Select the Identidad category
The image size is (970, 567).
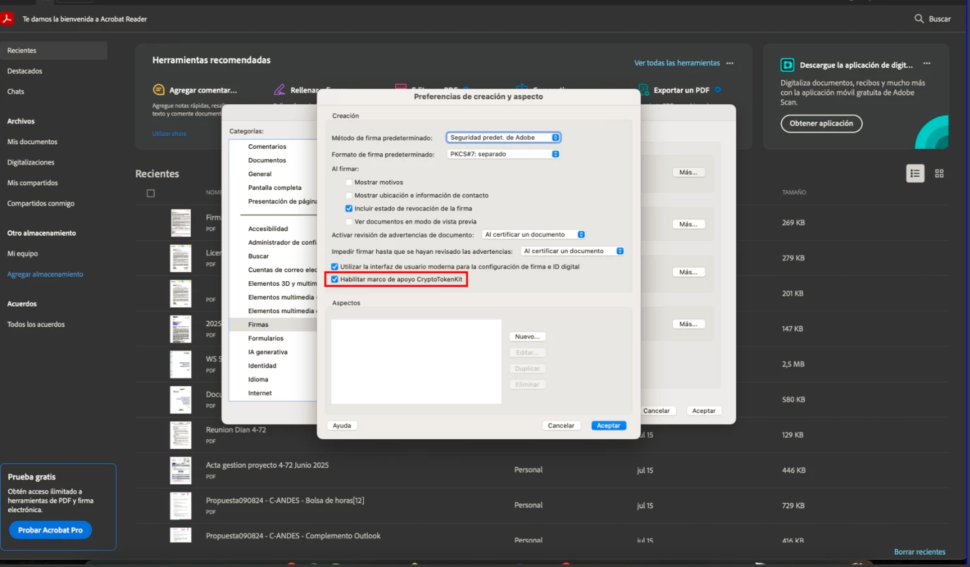(x=262, y=366)
